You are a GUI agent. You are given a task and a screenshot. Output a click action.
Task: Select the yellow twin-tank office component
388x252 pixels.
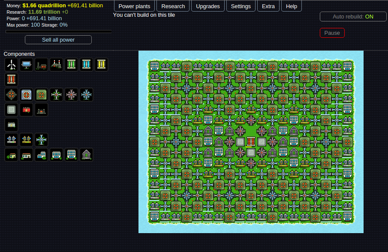[x=26, y=140]
